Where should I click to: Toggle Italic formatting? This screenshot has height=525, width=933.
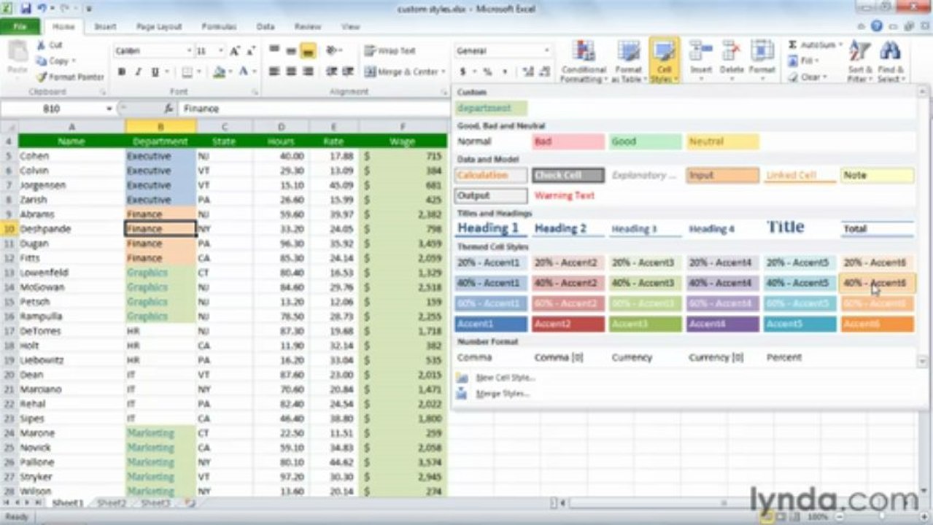click(x=138, y=72)
